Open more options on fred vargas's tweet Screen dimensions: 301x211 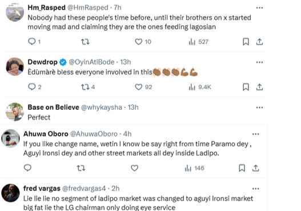[x=256, y=189]
